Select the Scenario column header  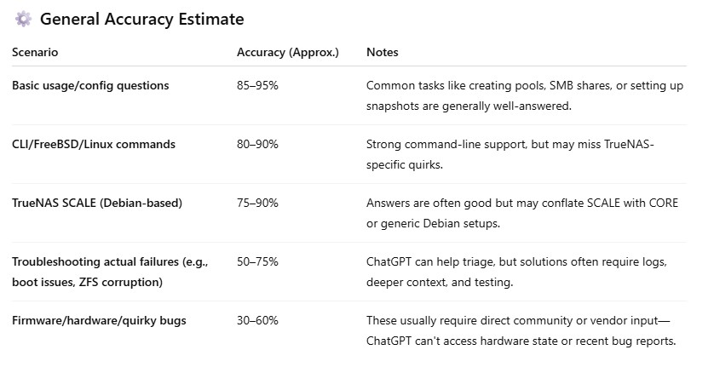pos(35,52)
